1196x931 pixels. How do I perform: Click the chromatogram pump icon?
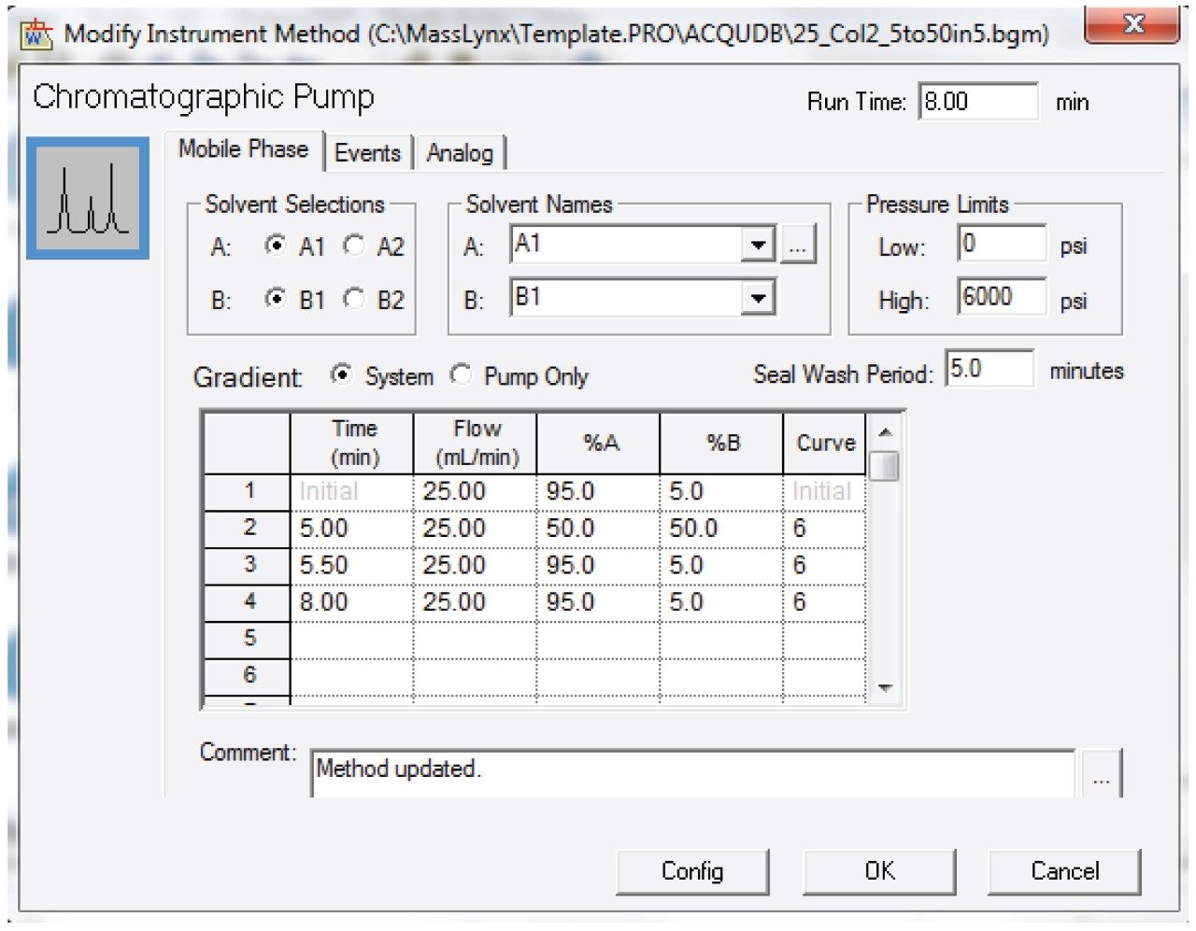pyautogui.click(x=88, y=198)
